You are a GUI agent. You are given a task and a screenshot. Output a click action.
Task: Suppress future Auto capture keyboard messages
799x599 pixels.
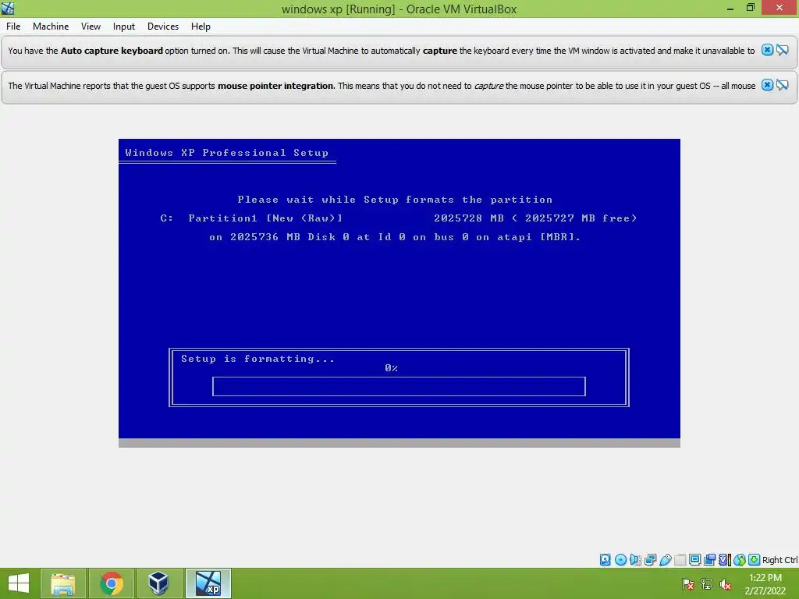click(783, 50)
